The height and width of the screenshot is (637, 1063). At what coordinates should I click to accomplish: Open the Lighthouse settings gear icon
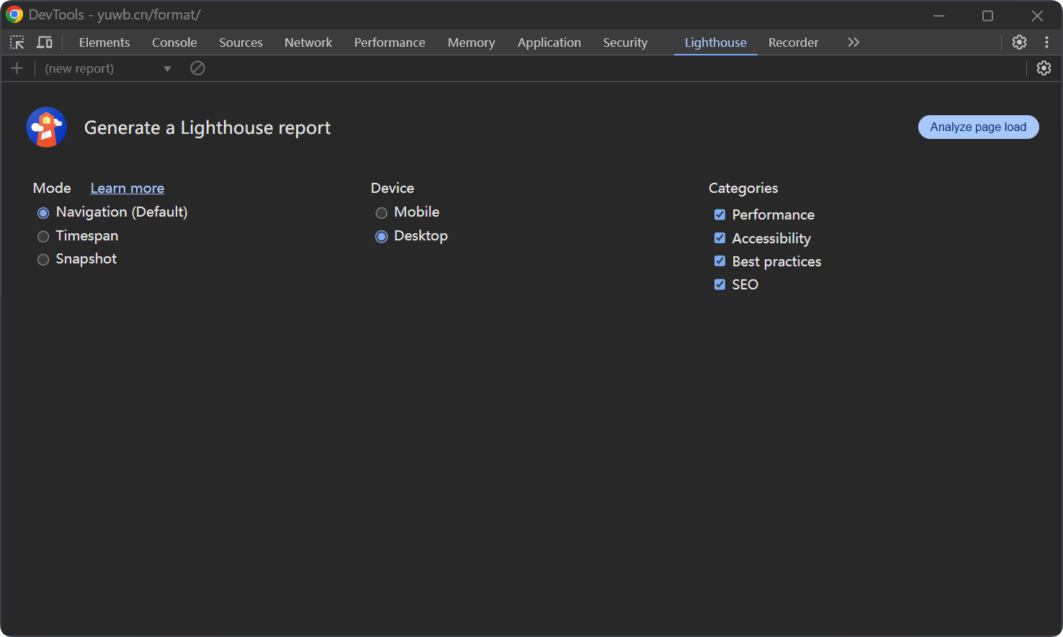[1044, 68]
